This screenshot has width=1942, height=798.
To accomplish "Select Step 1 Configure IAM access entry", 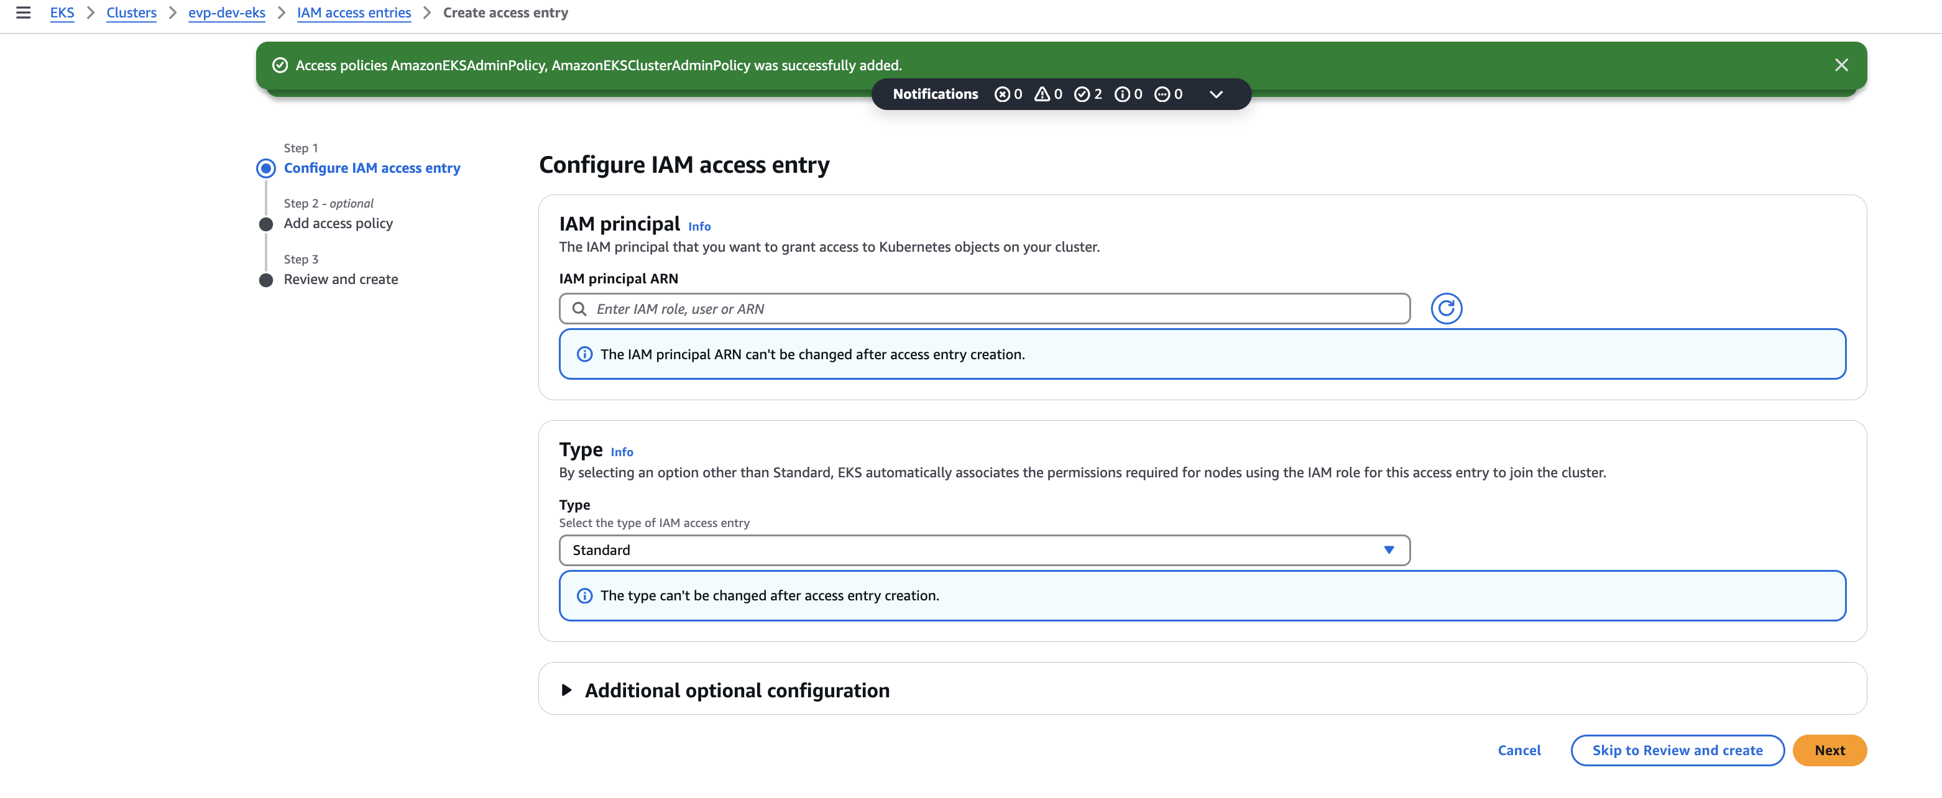I will pyautogui.click(x=372, y=168).
